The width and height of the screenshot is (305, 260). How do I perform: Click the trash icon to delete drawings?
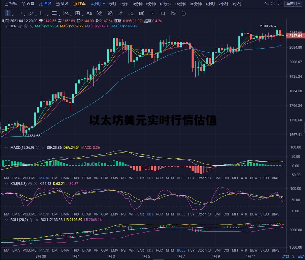click(x=184, y=13)
